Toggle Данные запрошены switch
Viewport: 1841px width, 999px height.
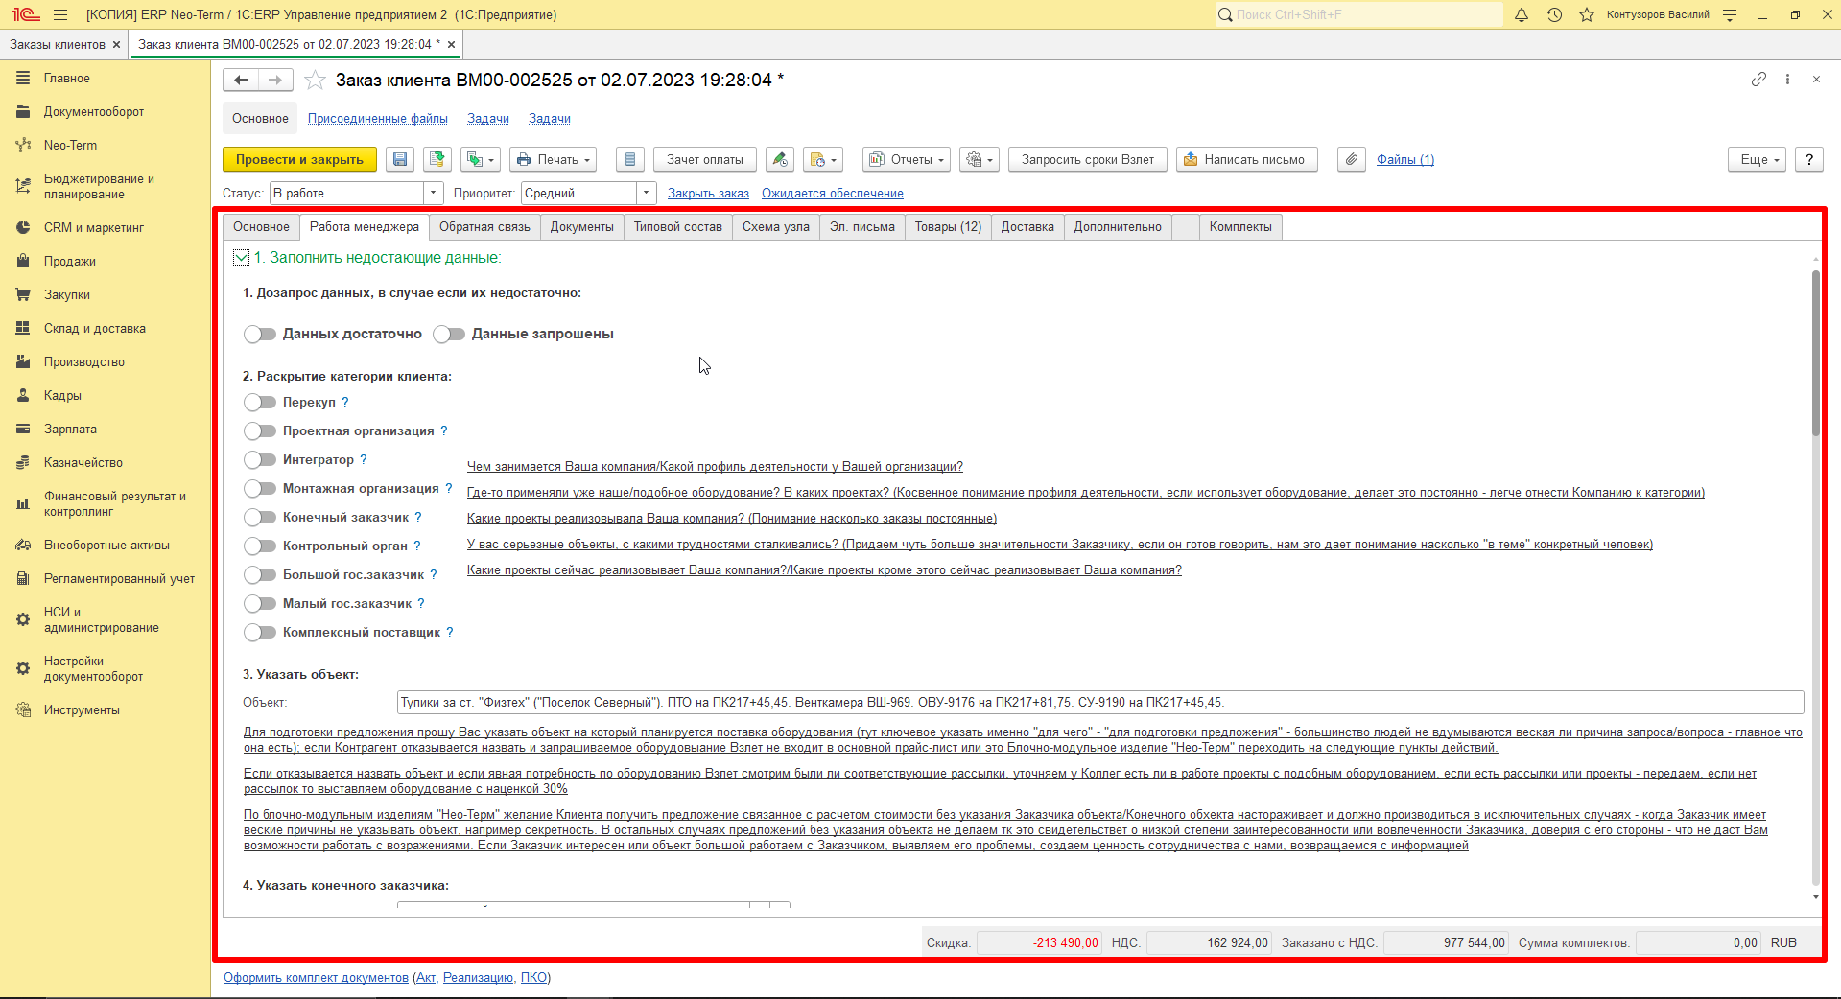449,334
